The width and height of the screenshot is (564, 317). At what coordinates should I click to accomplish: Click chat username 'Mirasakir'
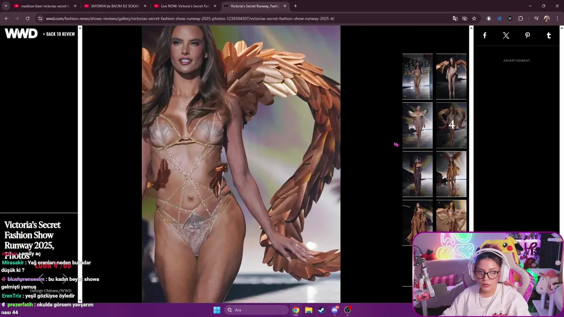pos(13,262)
